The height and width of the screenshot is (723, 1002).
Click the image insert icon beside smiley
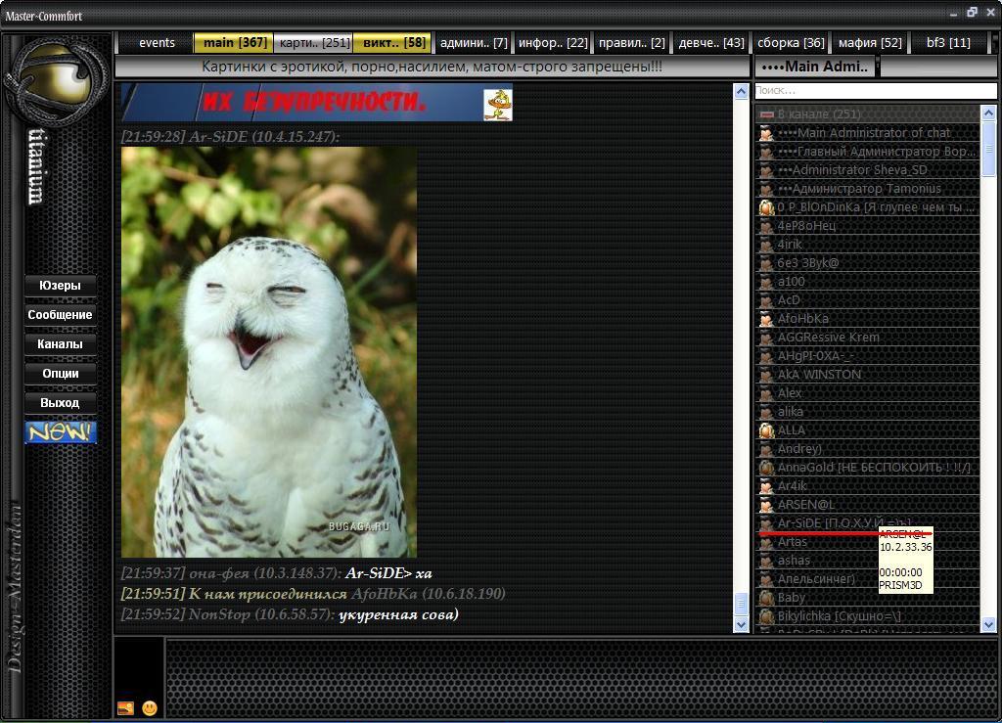125,707
